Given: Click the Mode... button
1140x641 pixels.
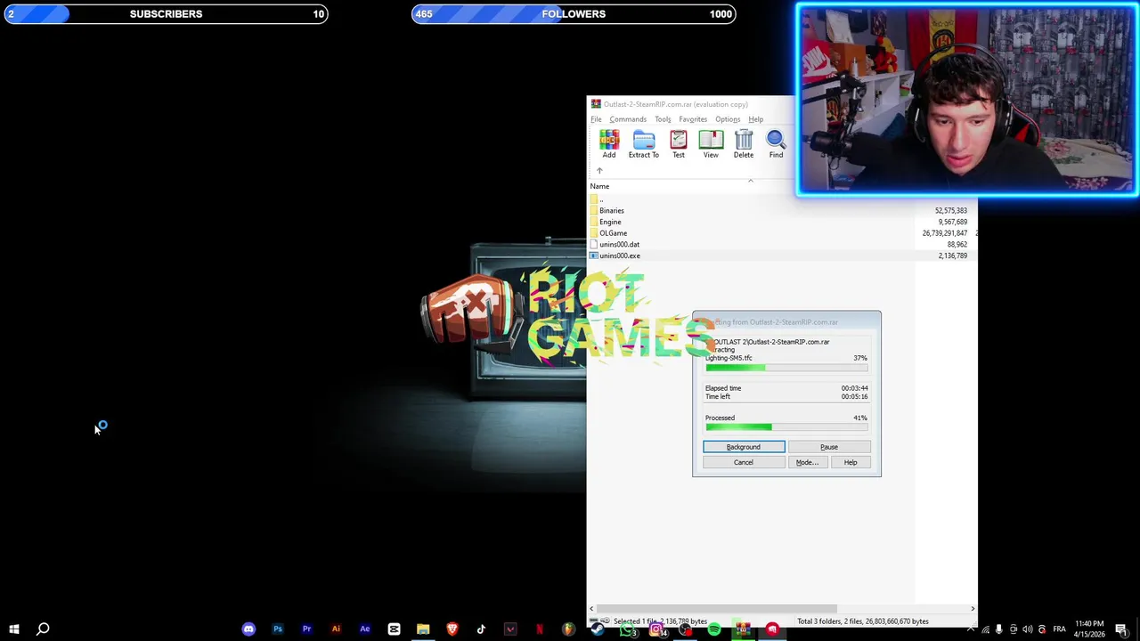Looking at the screenshot, I should coord(807,462).
